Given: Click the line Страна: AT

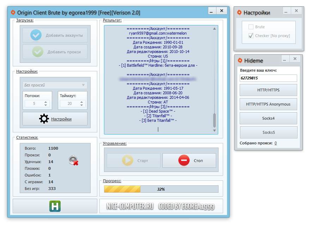Looking at the screenshot, I should pos(158,102).
